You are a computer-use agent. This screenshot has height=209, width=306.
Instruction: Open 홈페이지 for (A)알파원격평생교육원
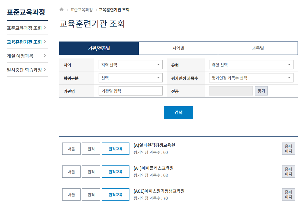coord(289,149)
